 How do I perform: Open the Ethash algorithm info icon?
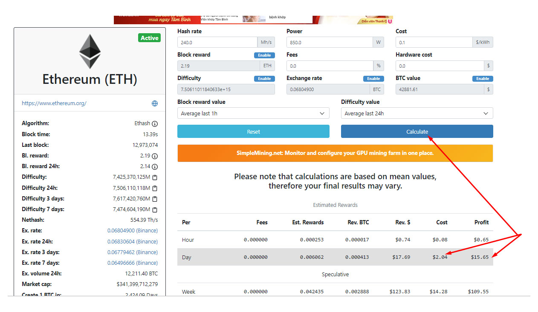click(155, 124)
